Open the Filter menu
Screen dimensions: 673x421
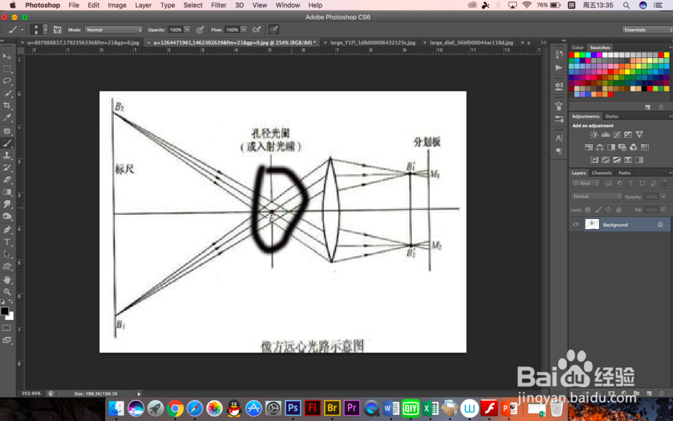218,5
